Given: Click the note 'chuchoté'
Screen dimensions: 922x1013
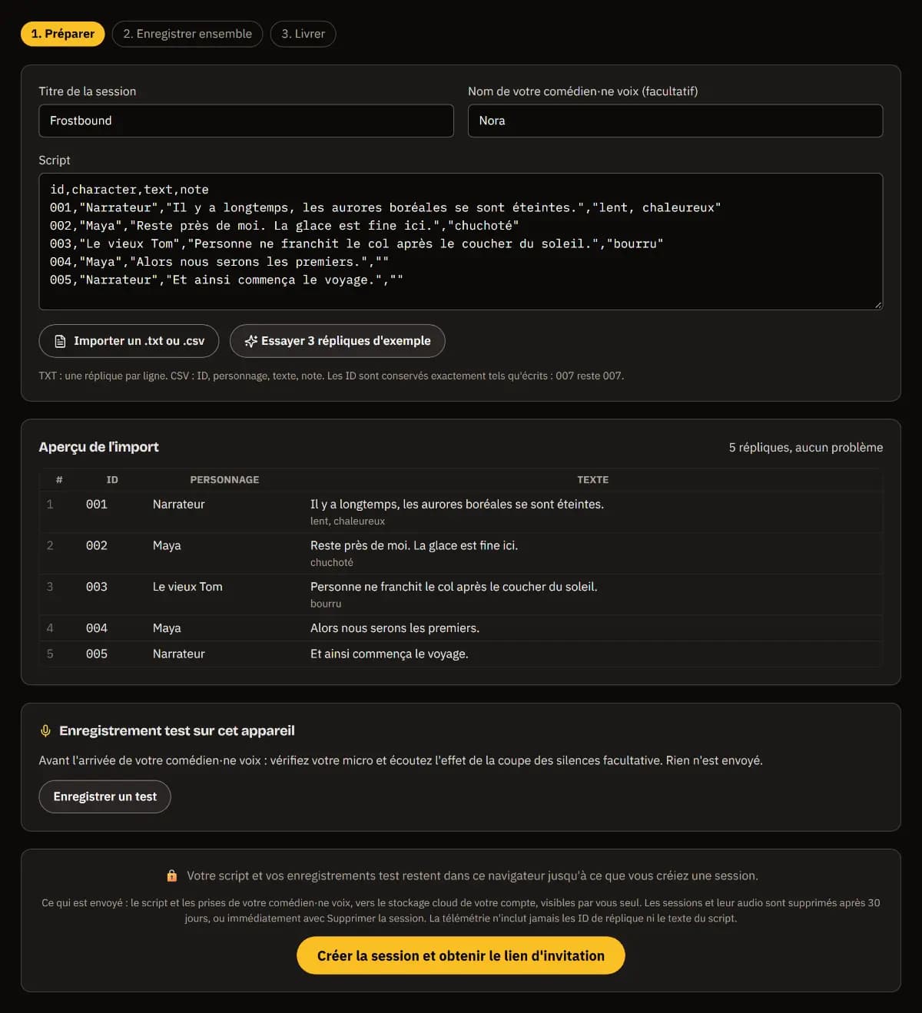Looking at the screenshot, I should pos(332,563).
